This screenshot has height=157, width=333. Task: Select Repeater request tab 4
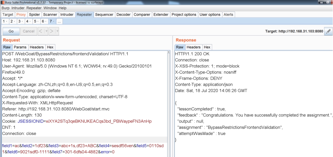[x=29, y=21]
